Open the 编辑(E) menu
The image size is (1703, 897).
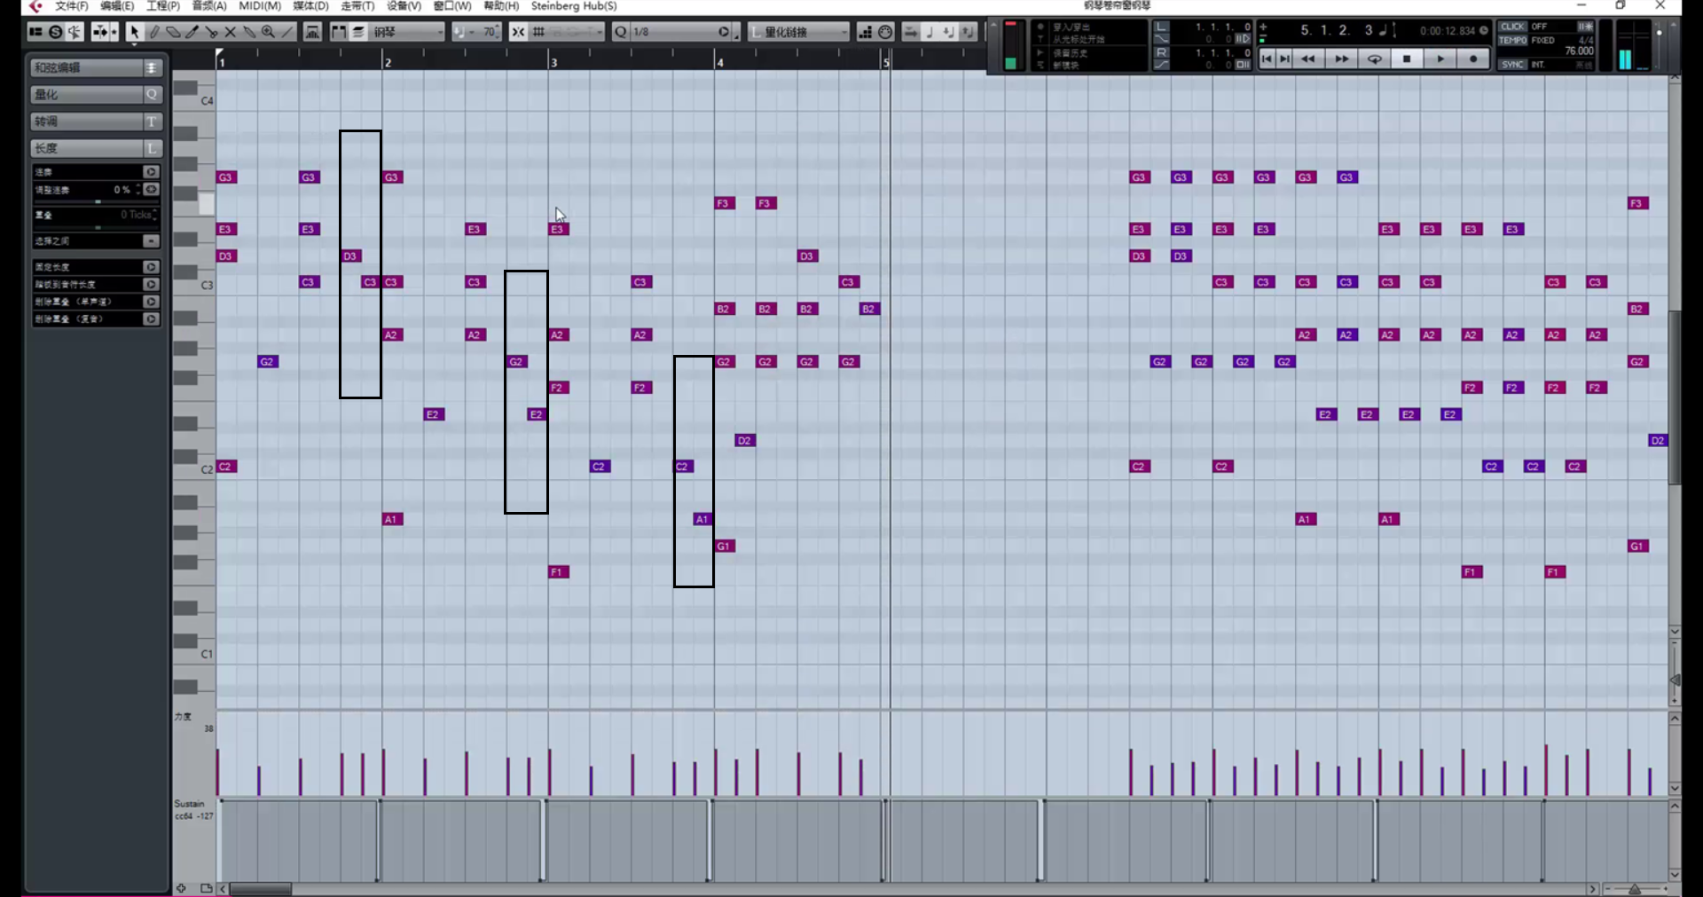pos(117,6)
